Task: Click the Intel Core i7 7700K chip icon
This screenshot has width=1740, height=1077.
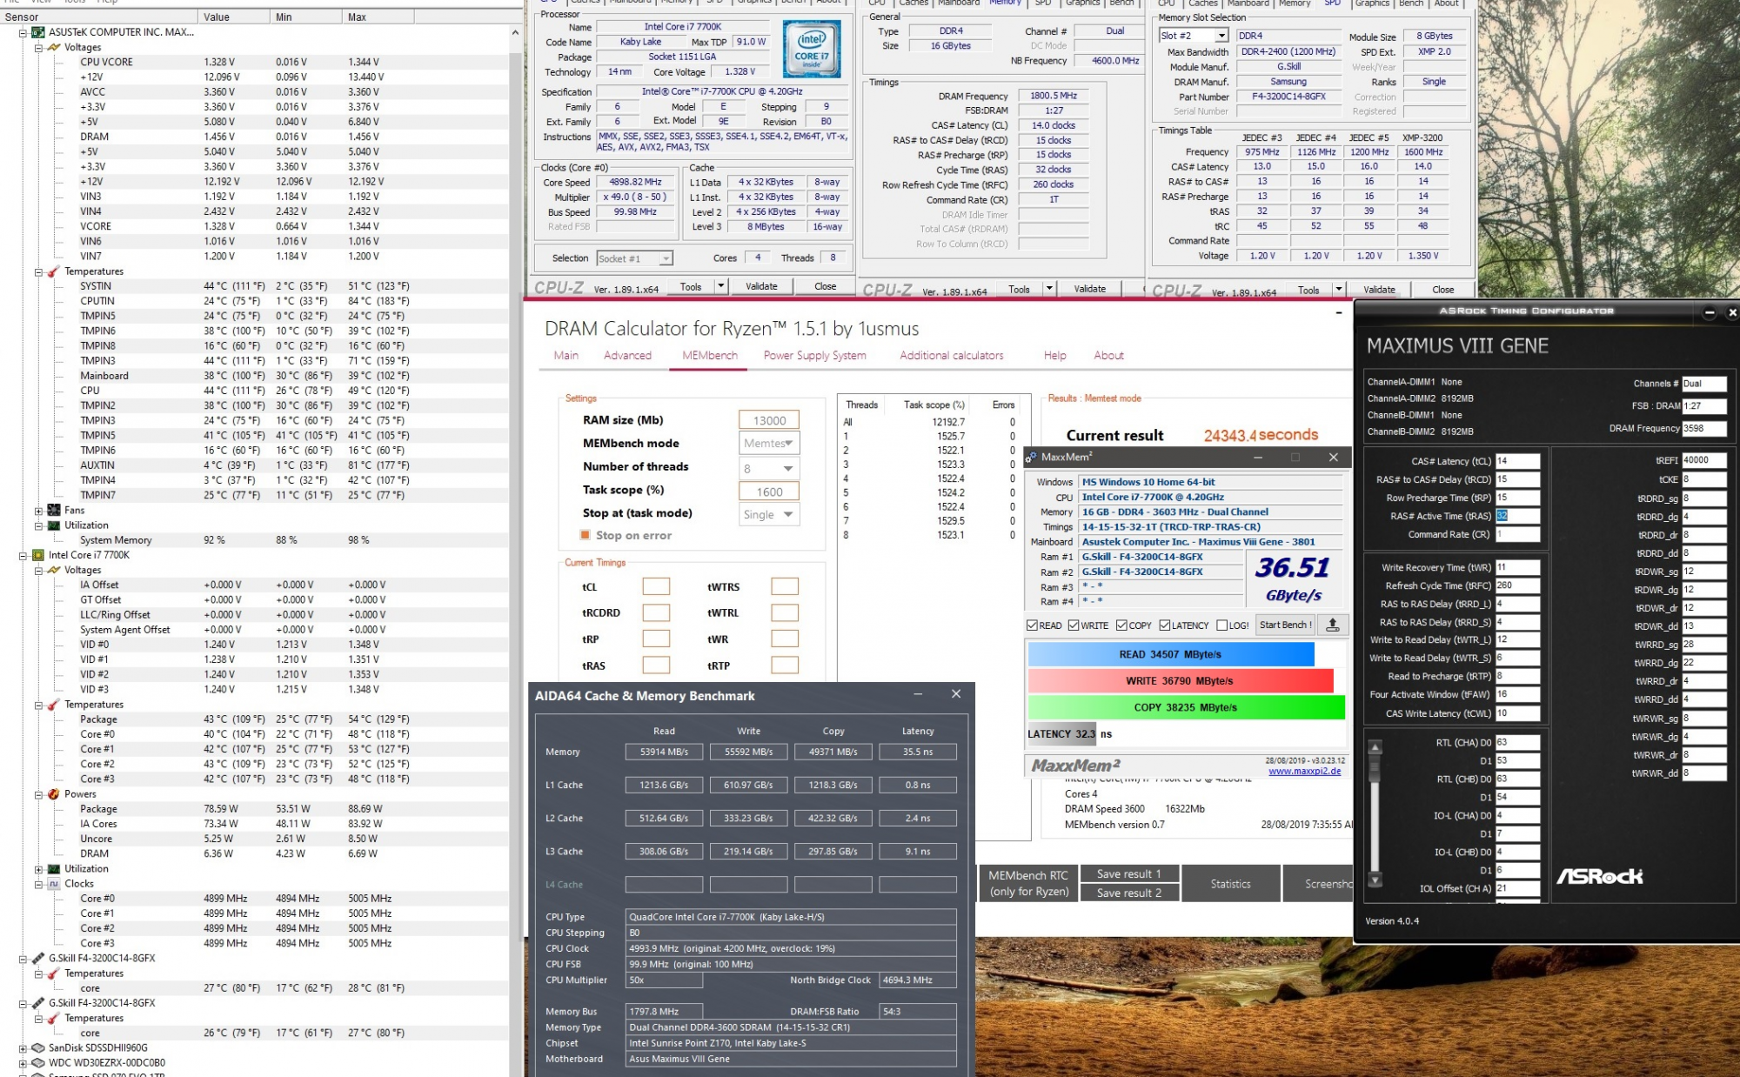Action: tap(38, 555)
